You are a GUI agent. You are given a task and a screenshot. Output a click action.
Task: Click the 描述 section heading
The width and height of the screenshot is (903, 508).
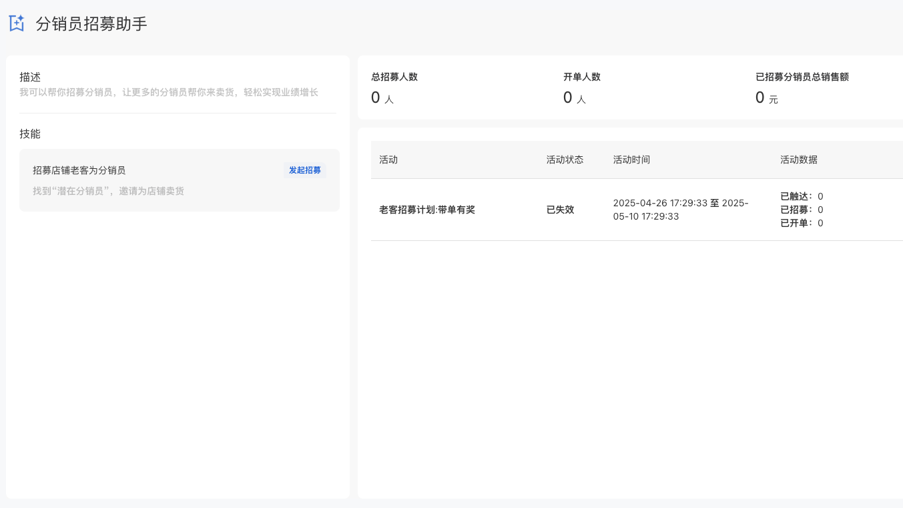[30, 77]
